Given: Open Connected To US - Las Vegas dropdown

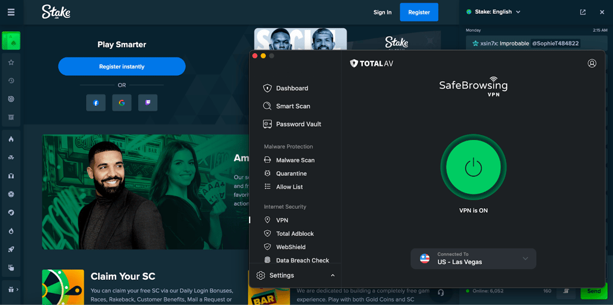Looking at the screenshot, I should tap(474, 258).
